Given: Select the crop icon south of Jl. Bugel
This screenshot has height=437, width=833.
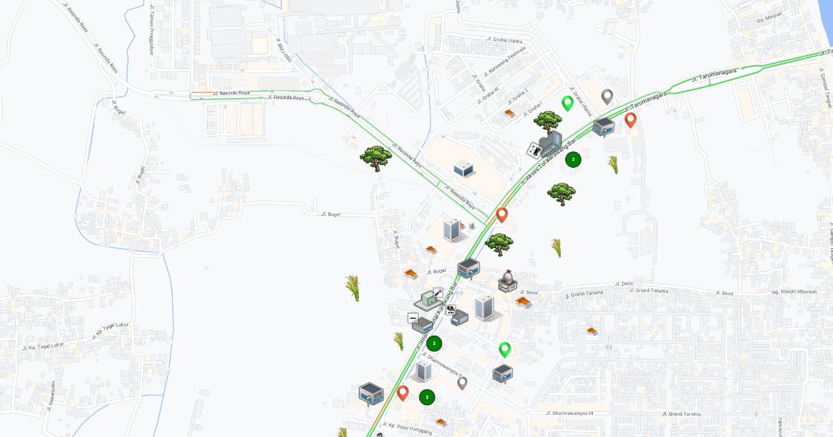Looking at the screenshot, I should click(x=353, y=287).
